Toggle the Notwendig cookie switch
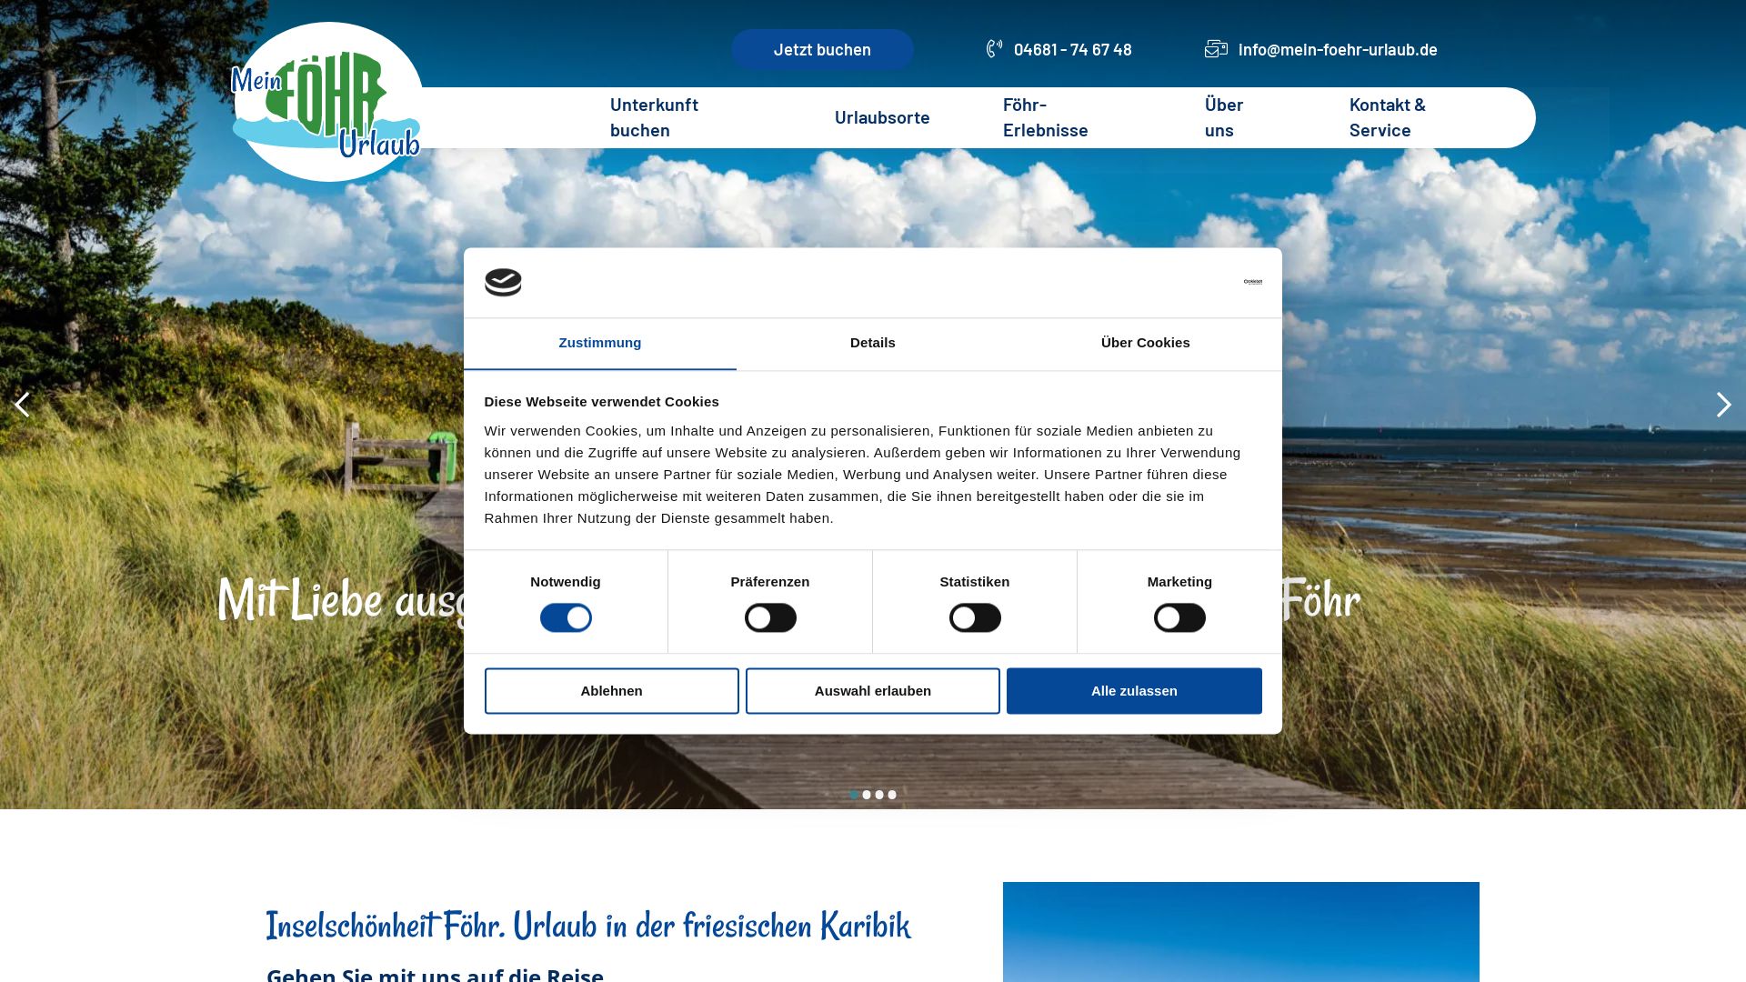 (x=566, y=618)
